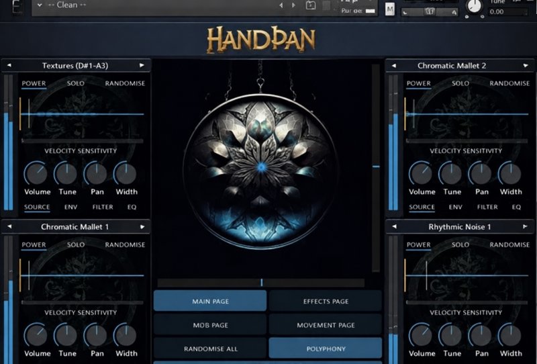Open the Rhythmic Noise 1 sound selector

(x=460, y=227)
